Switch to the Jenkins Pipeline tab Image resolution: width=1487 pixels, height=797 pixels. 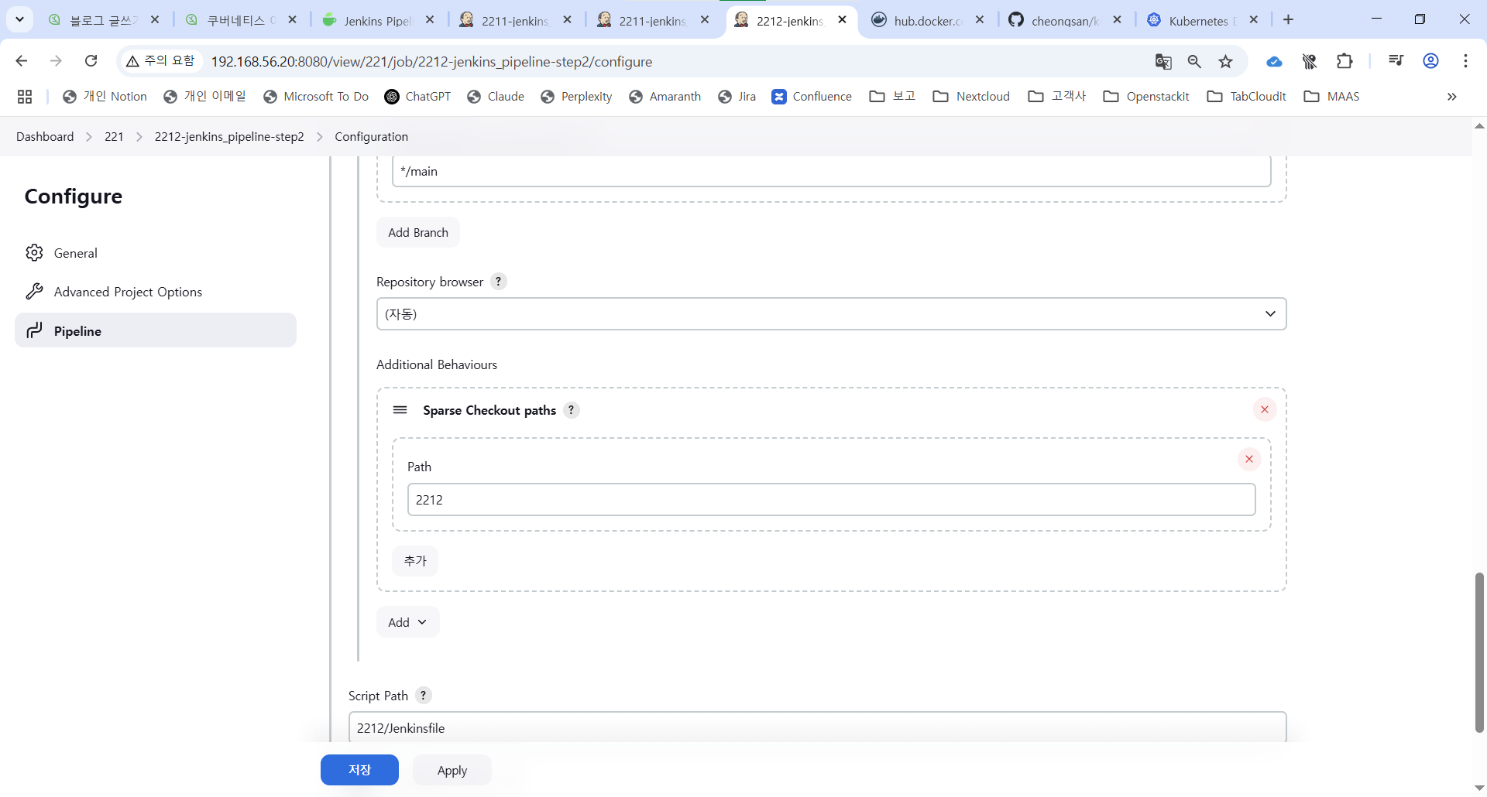tap(379, 21)
